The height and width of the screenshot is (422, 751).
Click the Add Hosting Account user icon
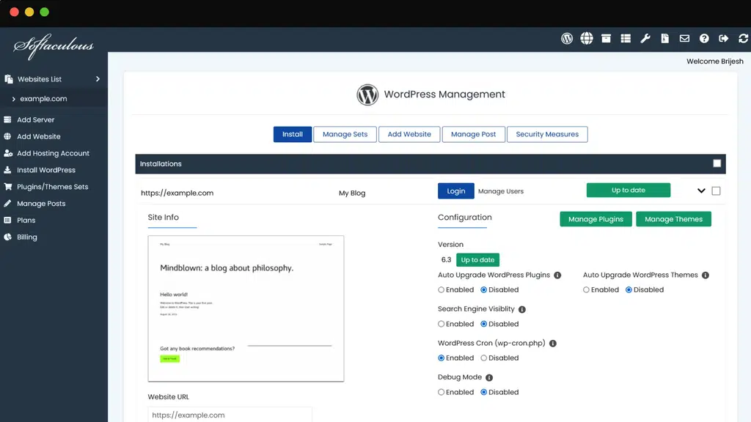coord(8,153)
